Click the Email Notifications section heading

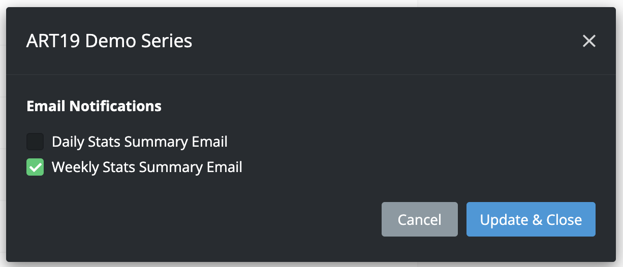94,106
